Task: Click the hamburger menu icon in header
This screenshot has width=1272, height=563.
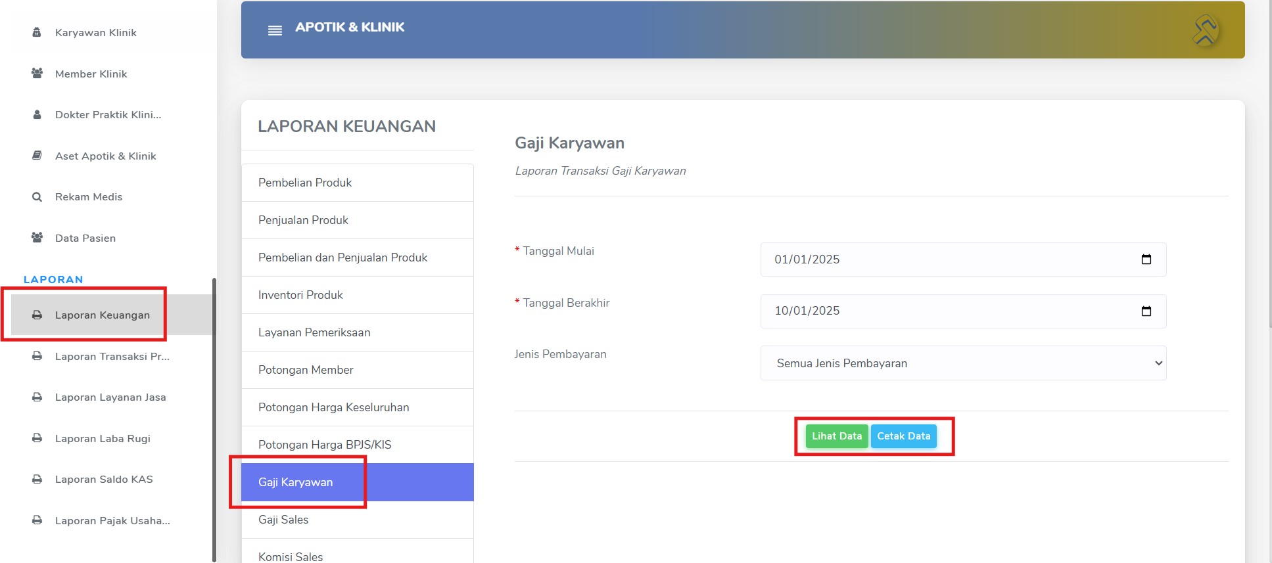Action: click(x=275, y=30)
